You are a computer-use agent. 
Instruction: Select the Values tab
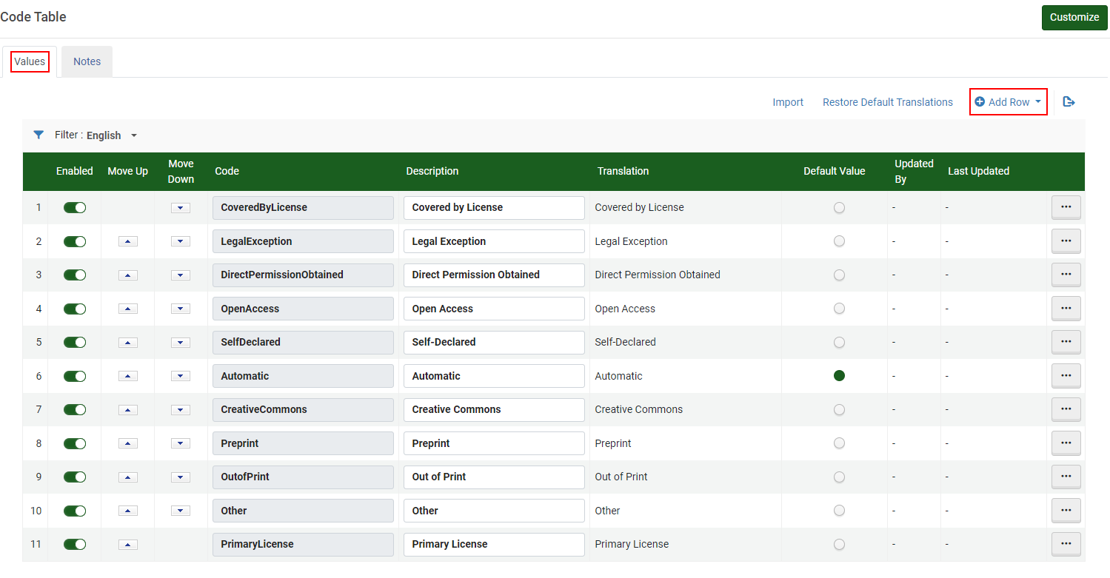pyautogui.click(x=30, y=62)
